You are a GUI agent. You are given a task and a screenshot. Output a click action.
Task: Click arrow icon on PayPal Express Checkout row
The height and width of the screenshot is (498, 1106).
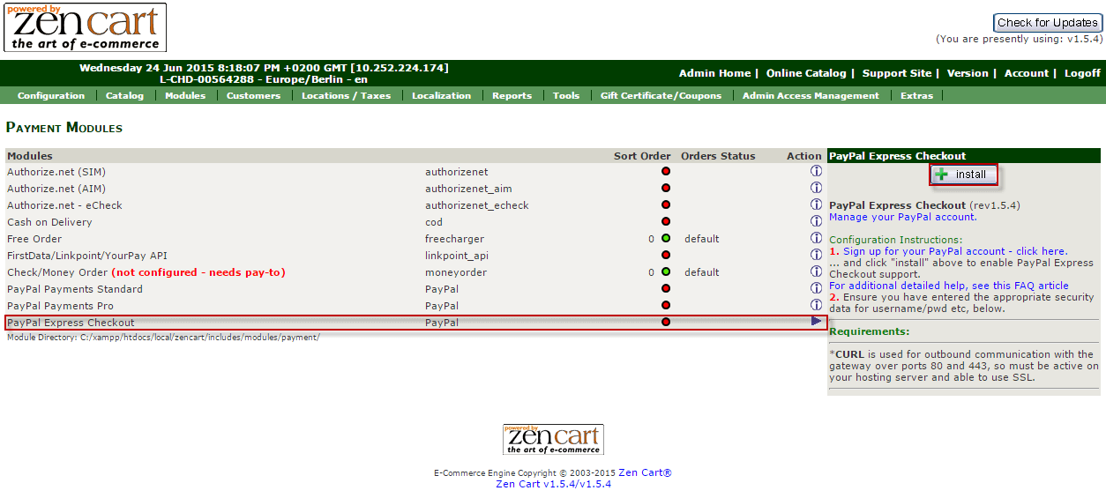pyautogui.click(x=816, y=322)
